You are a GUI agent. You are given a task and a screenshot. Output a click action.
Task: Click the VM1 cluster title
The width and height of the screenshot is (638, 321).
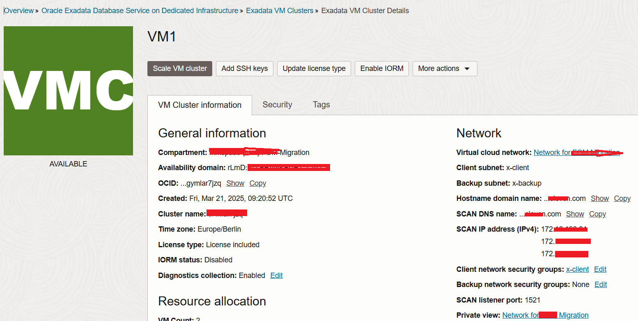(162, 37)
